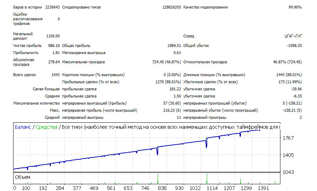This screenshot has height=191, width=317.
Task: Select the expected payoff value 0.61
Action: click(177, 53)
